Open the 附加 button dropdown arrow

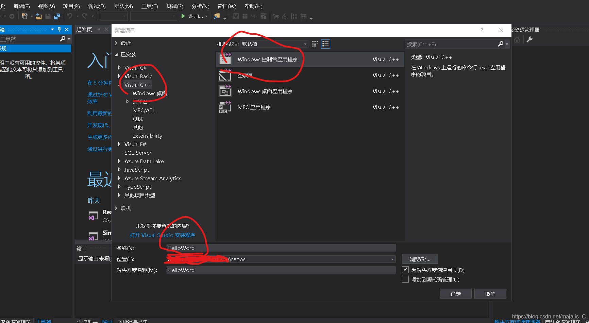coord(206,16)
